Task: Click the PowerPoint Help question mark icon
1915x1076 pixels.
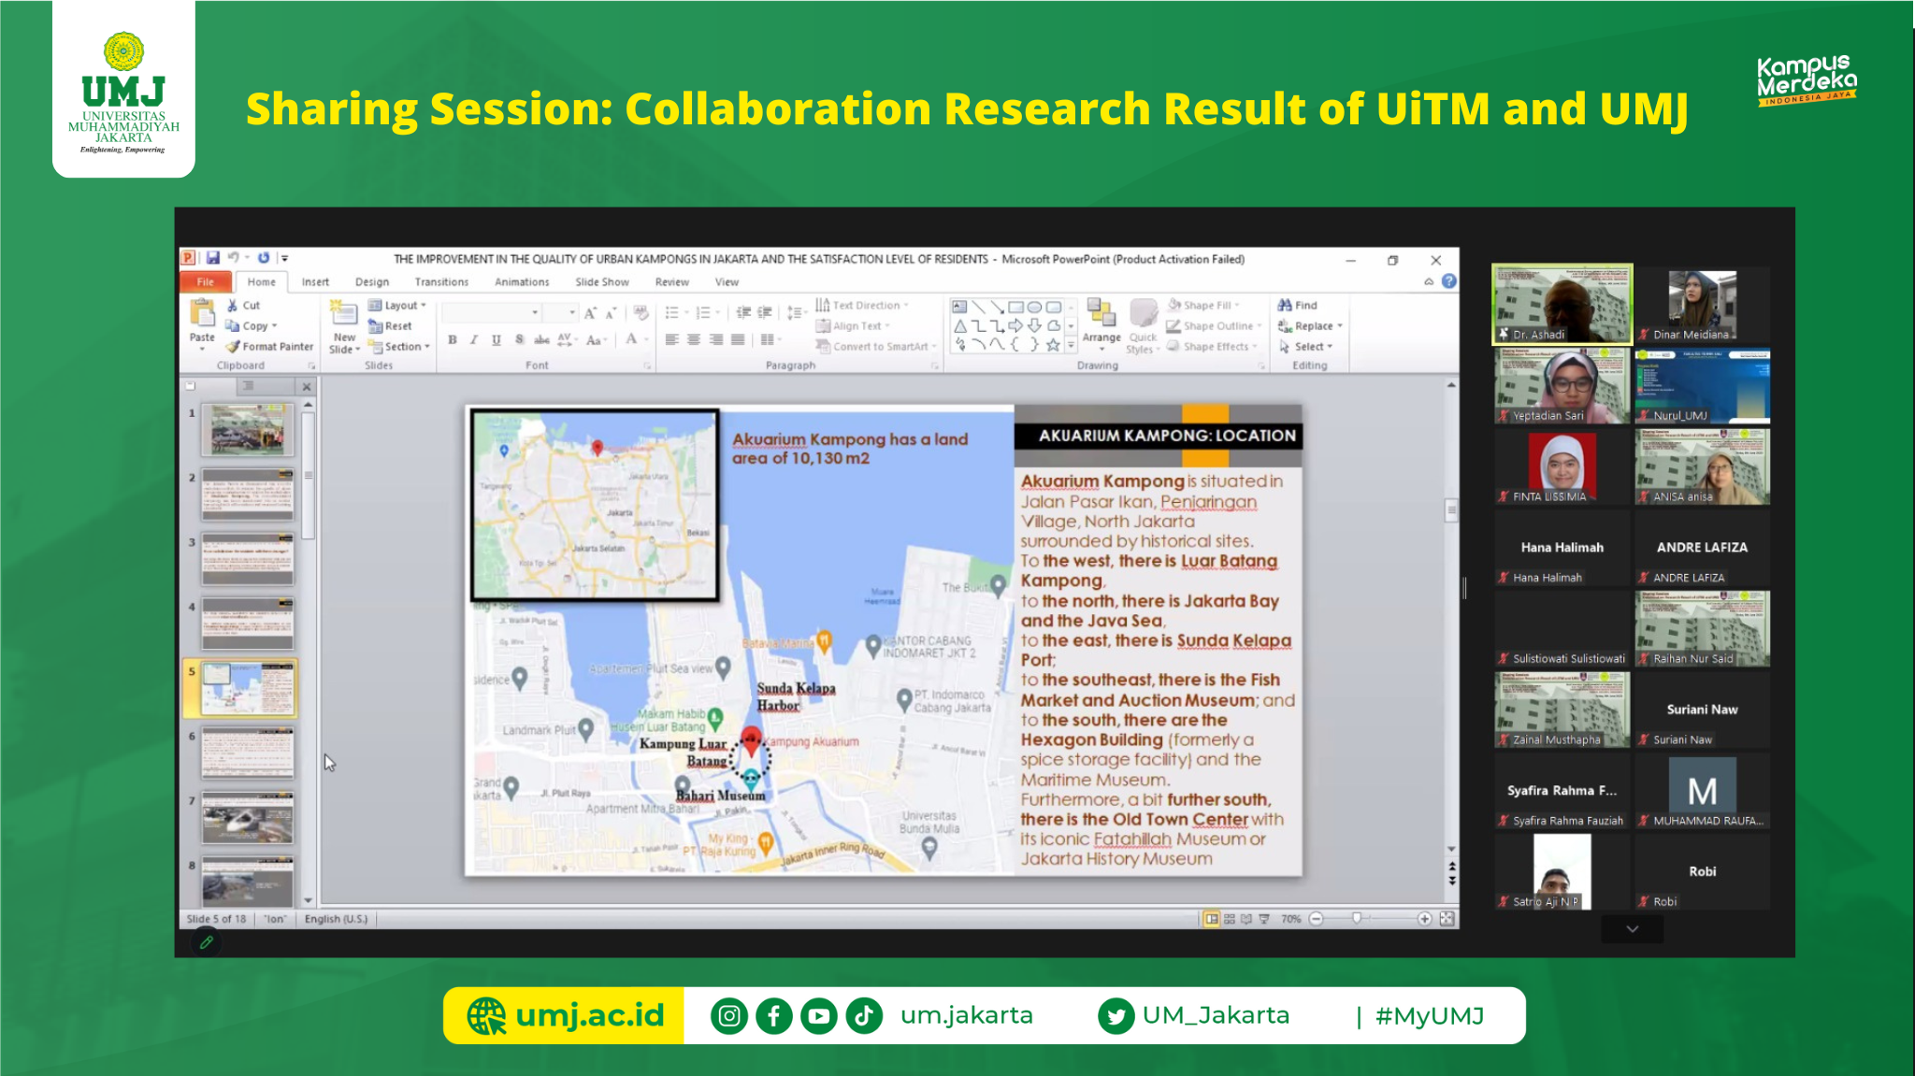Action: [x=1449, y=281]
